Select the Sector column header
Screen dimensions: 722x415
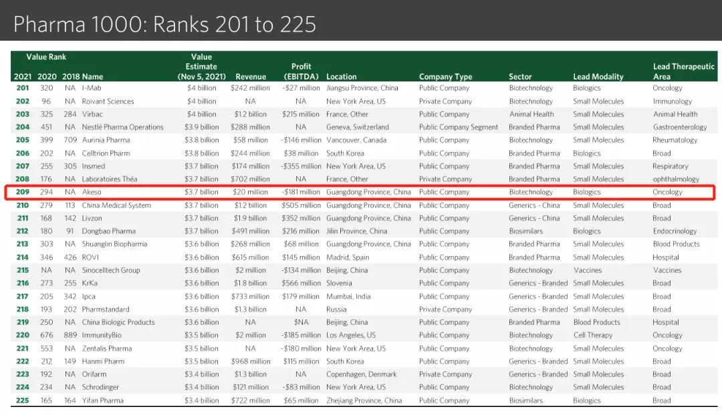coord(520,77)
